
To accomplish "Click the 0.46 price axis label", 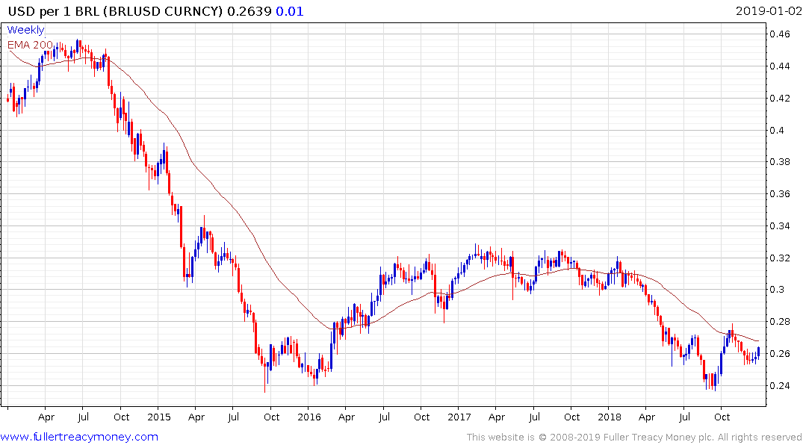I will 779,34.
